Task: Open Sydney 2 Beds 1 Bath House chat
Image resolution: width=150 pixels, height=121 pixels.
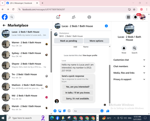Action: click(x=25, y=55)
